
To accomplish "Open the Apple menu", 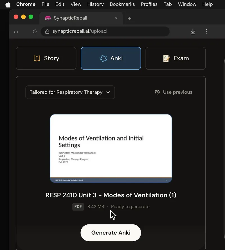I will 8,4.
